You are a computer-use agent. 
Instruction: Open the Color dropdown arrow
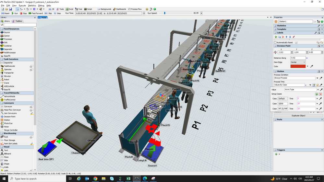307,66
